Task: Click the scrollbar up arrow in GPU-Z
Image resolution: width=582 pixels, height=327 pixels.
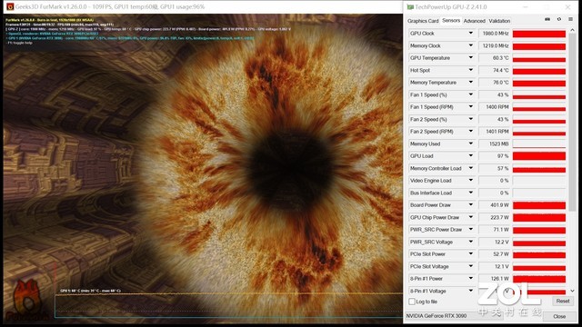Action: point(572,30)
